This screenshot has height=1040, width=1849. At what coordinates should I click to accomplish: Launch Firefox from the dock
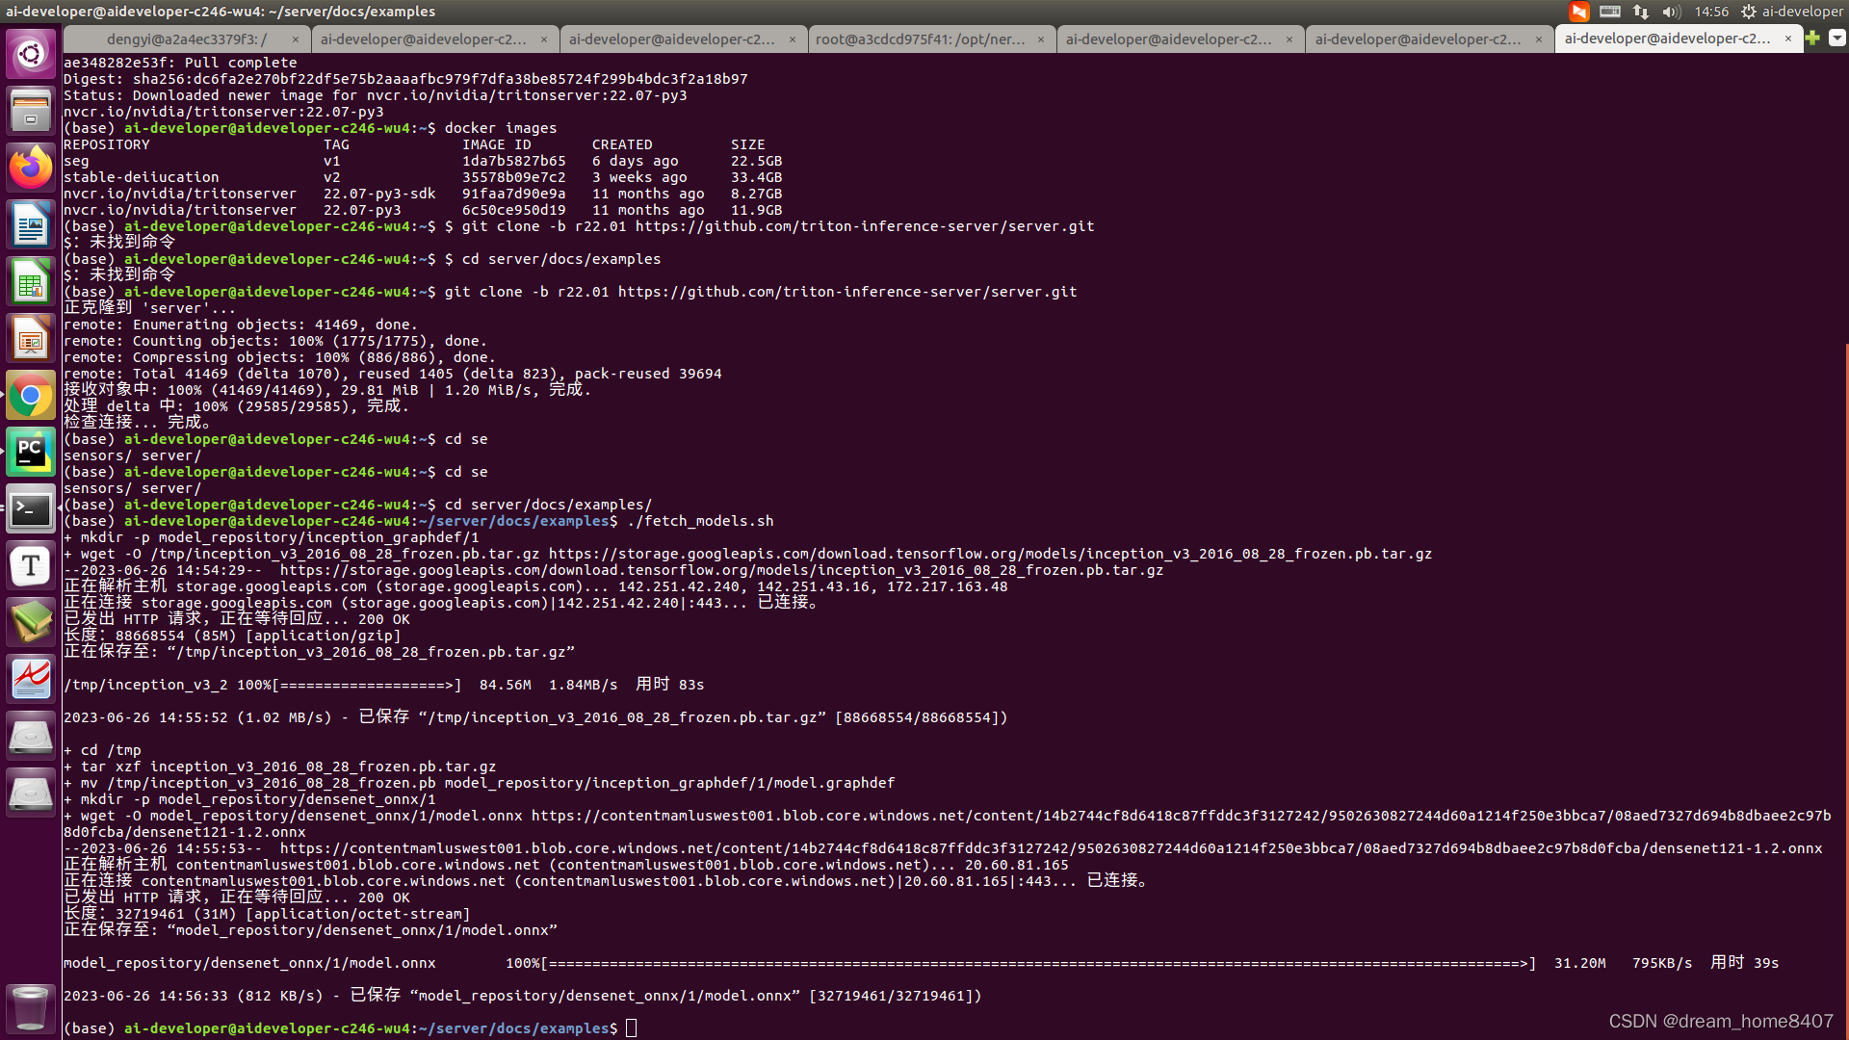tap(31, 168)
